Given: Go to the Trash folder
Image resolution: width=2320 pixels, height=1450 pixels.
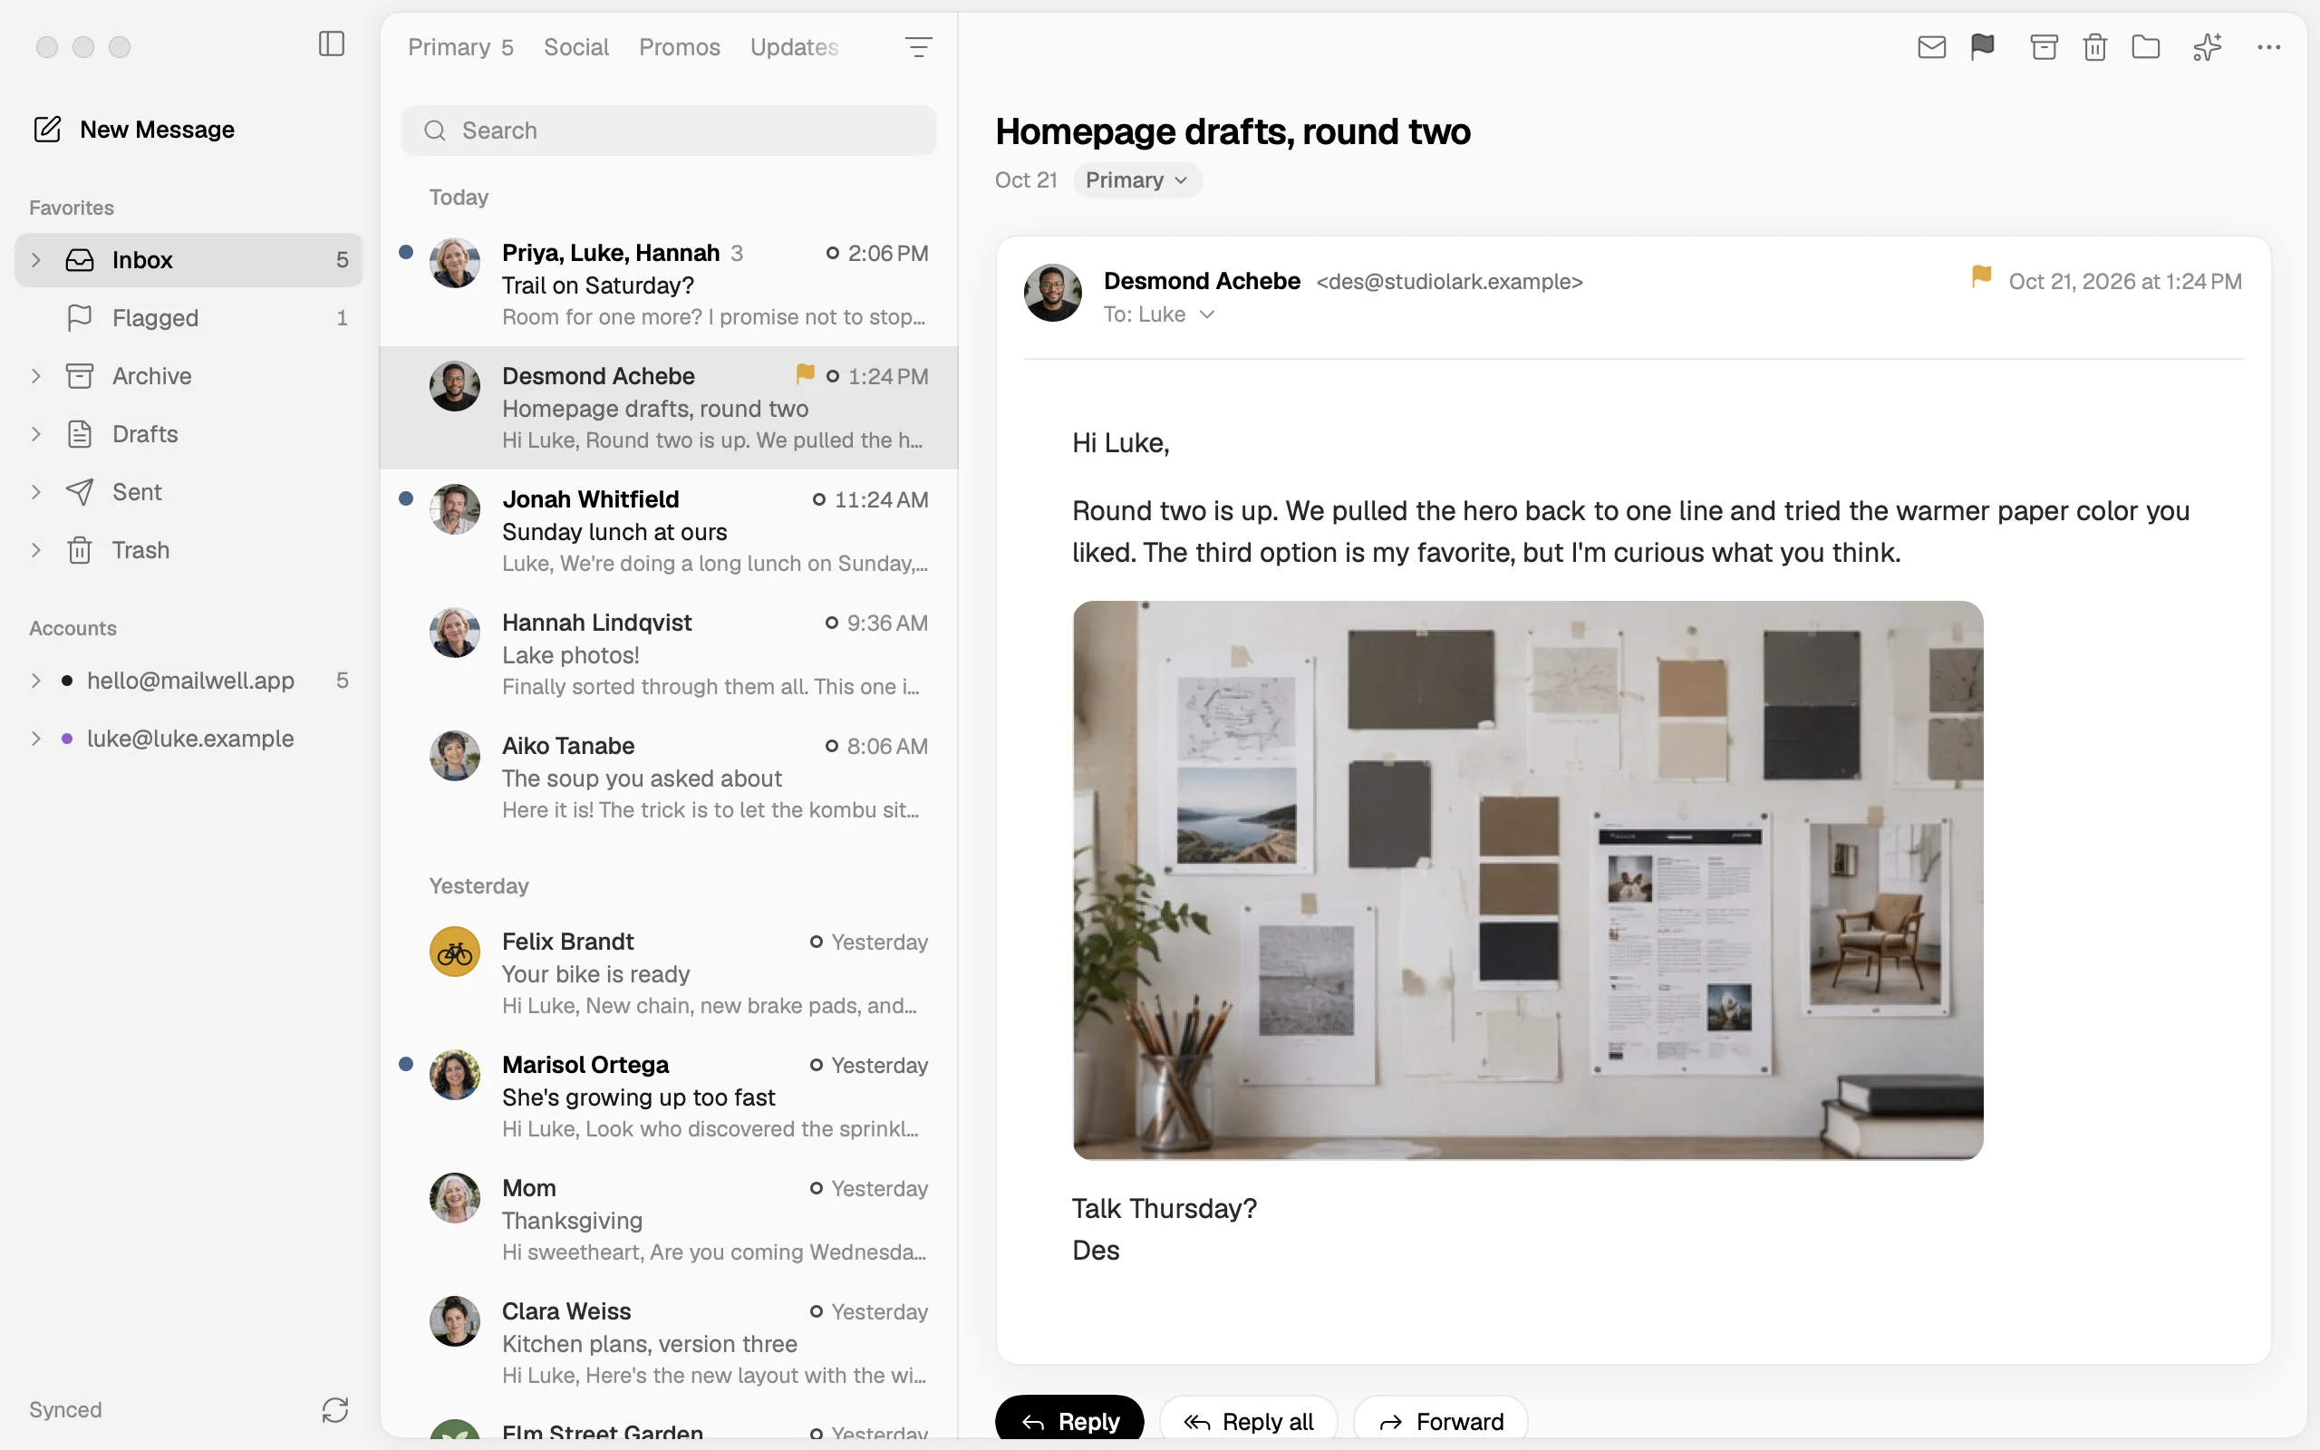Looking at the screenshot, I should (x=188, y=549).
